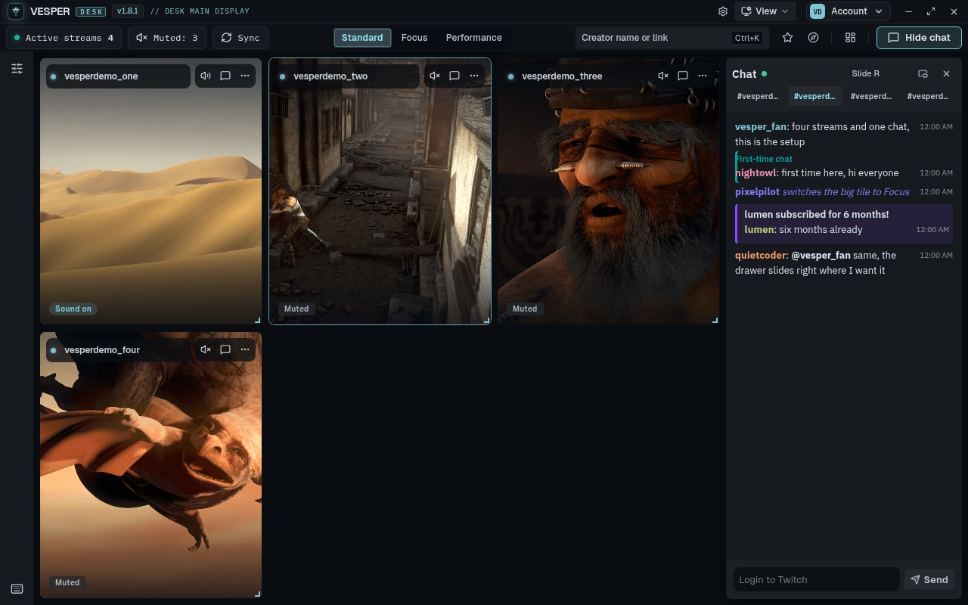This screenshot has height=605, width=968.
Task: Open more options for vesperdemo_two
Action: [474, 76]
